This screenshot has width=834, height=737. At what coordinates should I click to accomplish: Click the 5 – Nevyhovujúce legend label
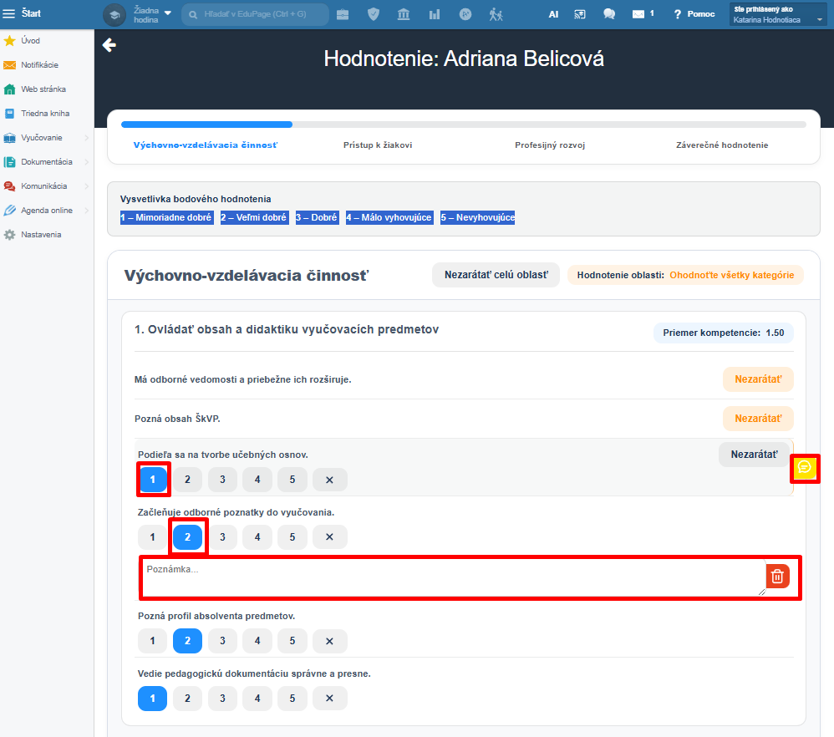coord(478,217)
